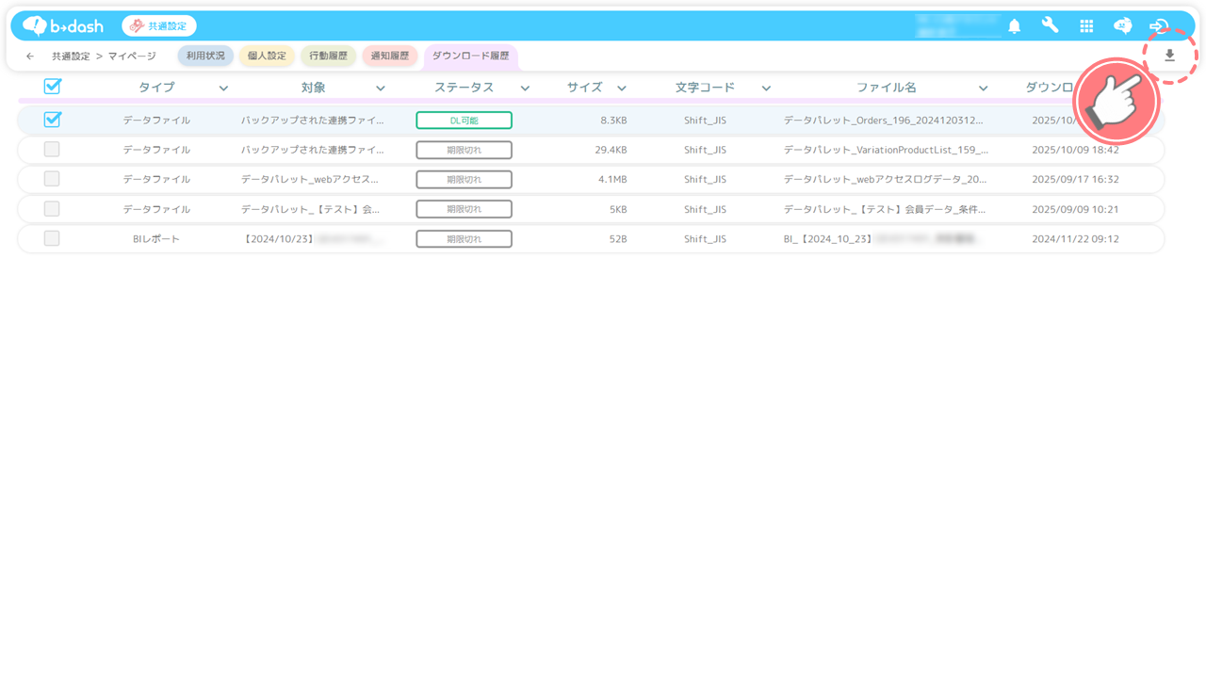Click the back arrow beside 共通設定 breadcrumb
This screenshot has height=678, width=1206.
pos(30,56)
